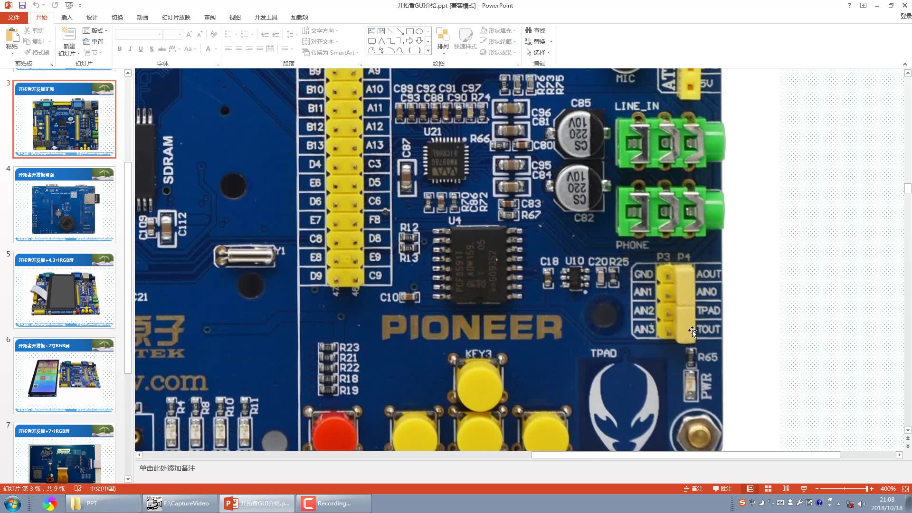Image resolution: width=912 pixels, height=513 pixels.
Task: Open the Insert (插入) ribbon tab
Action: [x=66, y=17]
